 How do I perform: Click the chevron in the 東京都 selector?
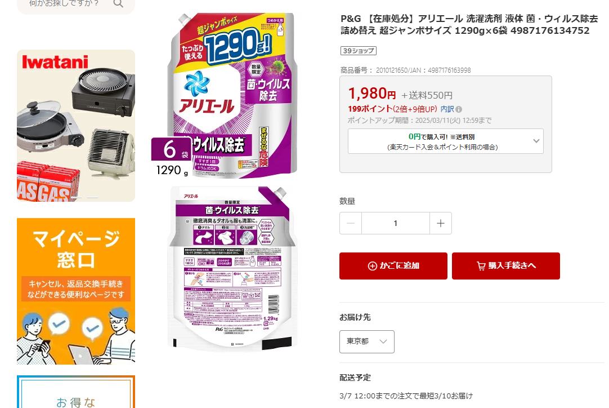(x=383, y=342)
